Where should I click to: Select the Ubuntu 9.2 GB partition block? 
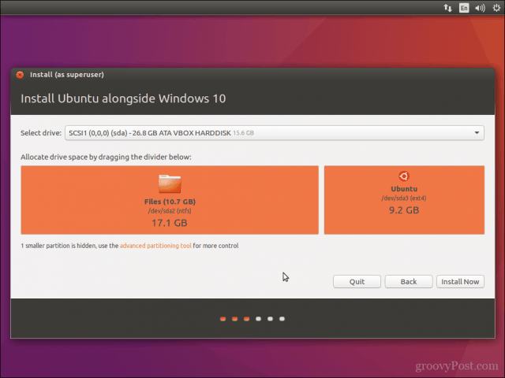(x=404, y=200)
